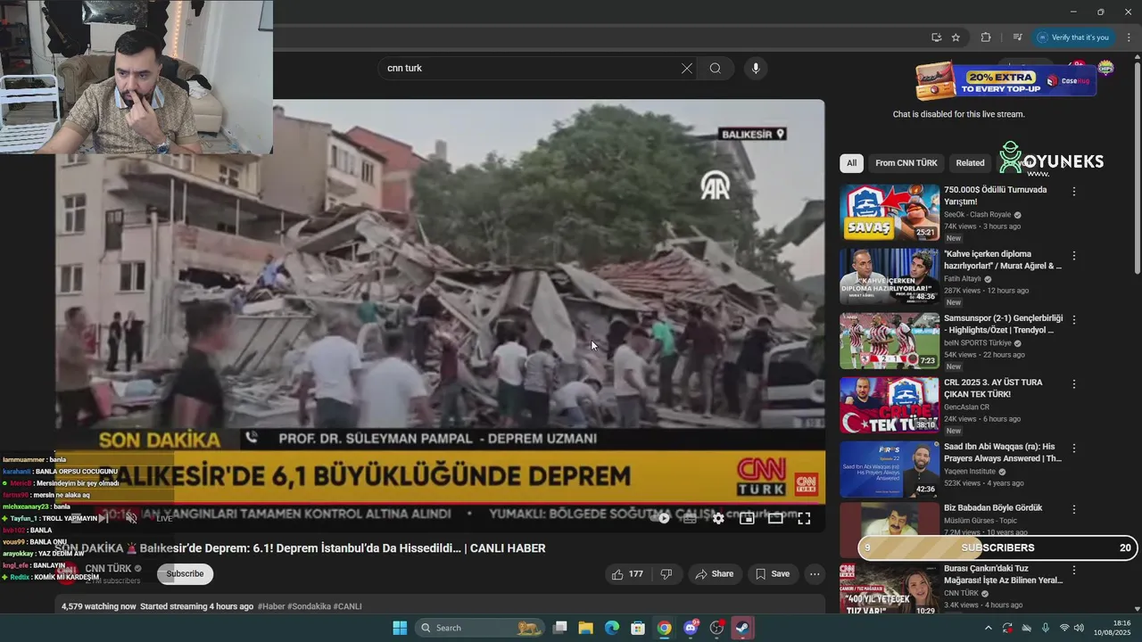Open options for 'CRL 2025' video
Viewport: 1142px width, 642px height.
click(1074, 384)
